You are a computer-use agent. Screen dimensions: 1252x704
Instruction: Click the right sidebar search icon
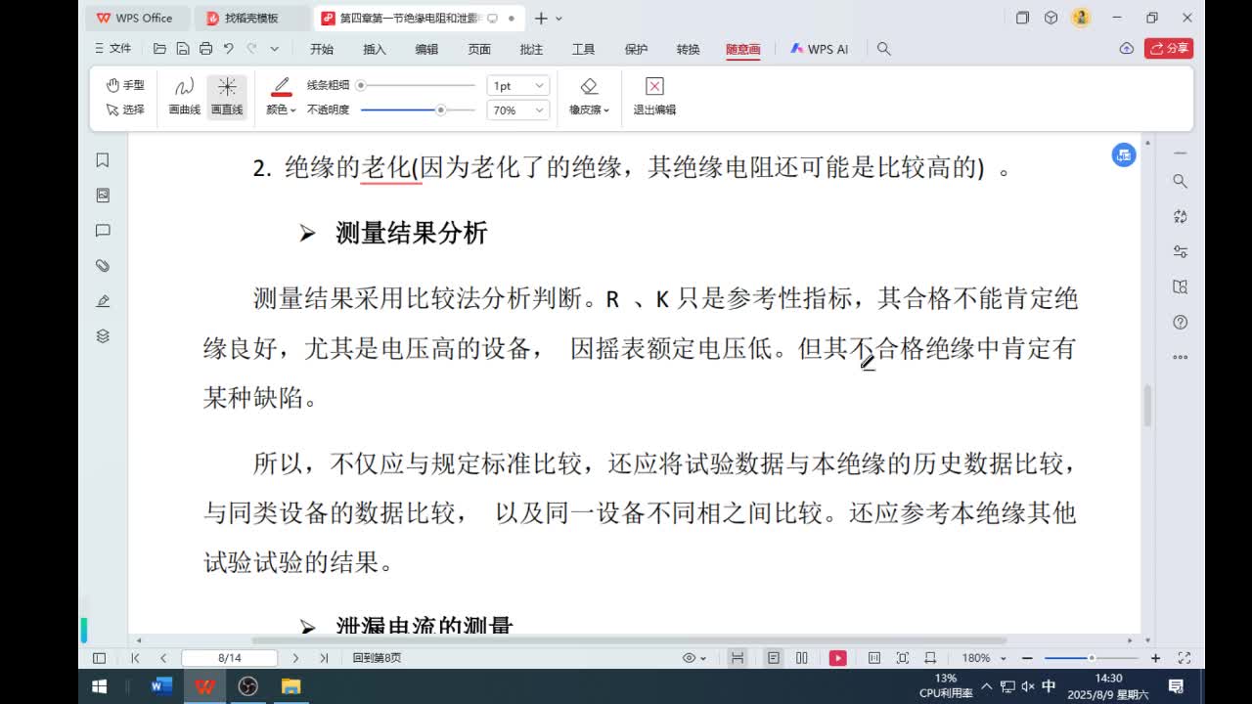1180,181
